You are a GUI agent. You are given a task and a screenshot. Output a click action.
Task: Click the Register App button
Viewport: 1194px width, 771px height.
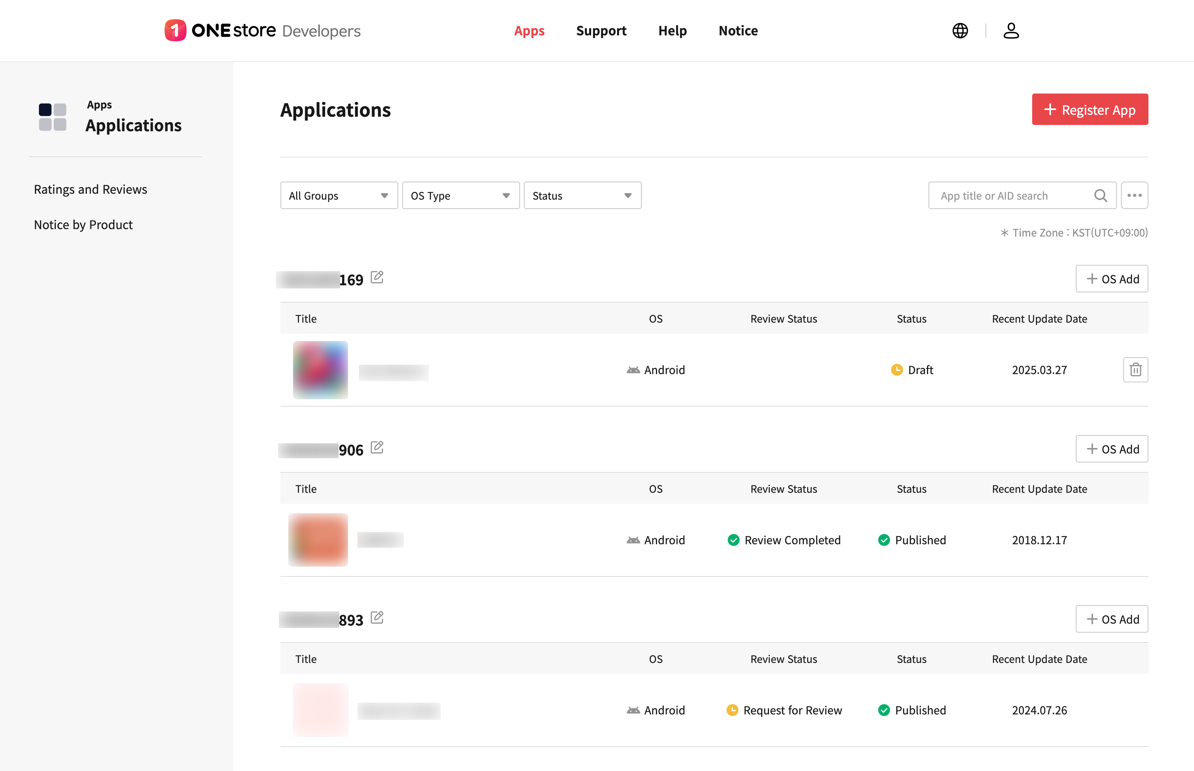click(x=1090, y=110)
